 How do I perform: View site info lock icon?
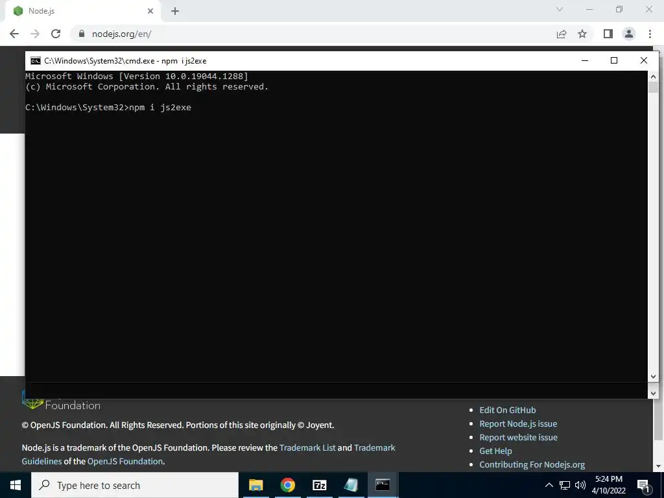coord(82,34)
